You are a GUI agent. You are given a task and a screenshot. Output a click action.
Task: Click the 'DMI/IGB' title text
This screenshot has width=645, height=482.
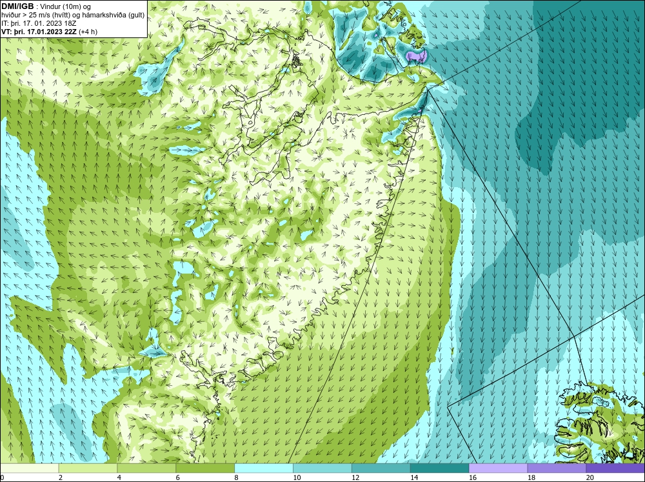pos(17,6)
